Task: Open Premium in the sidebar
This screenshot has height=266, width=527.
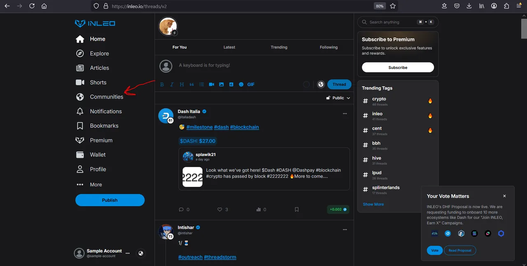Action: point(94,140)
